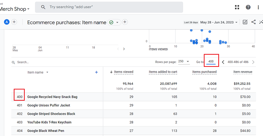Click the Go to page number field
This screenshot has width=263, height=136.
[211, 62]
